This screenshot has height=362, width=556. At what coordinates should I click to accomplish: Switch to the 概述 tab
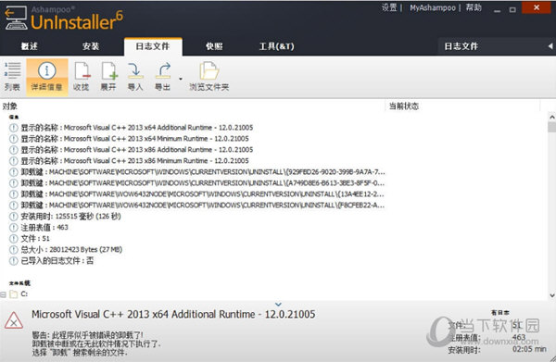coord(29,46)
